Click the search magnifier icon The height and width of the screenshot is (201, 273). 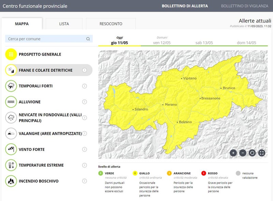pos(88,39)
